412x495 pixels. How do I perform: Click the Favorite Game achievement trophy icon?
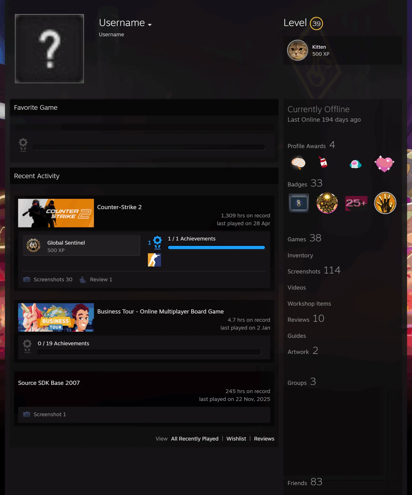click(x=23, y=145)
